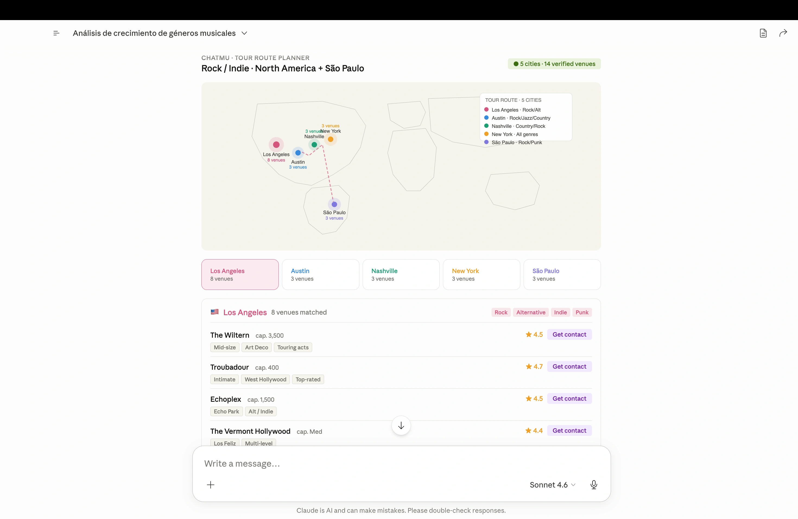Click the plus attachment icon
The height and width of the screenshot is (519, 798).
click(x=211, y=485)
